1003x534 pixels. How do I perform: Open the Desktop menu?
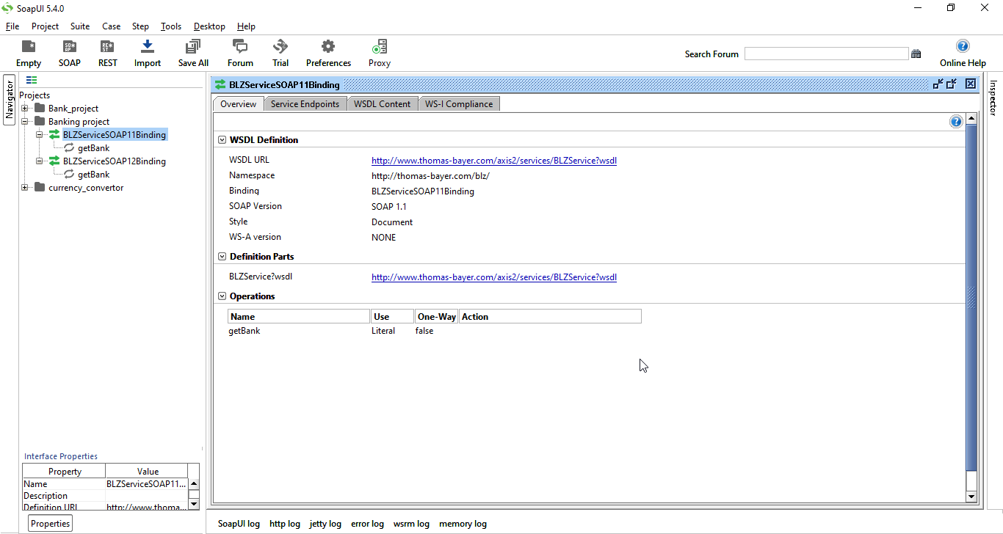click(209, 26)
